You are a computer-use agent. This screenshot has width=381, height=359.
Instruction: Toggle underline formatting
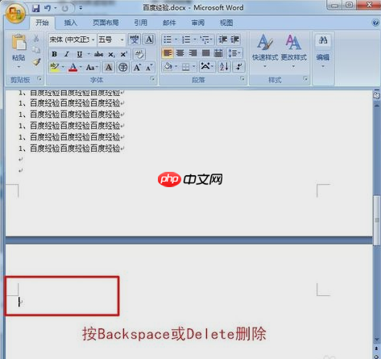click(80, 54)
